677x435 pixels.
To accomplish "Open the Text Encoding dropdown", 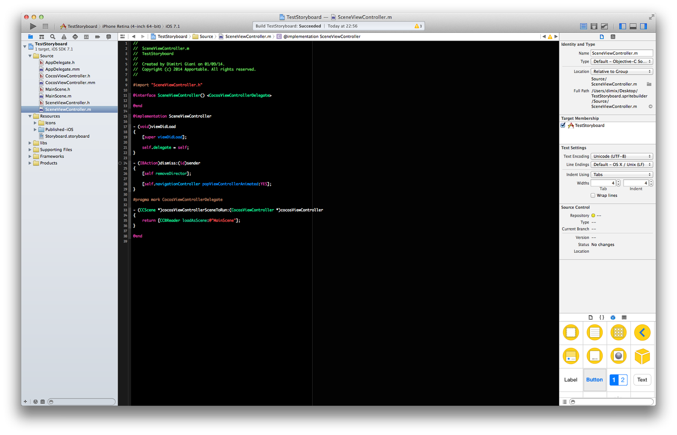I will point(622,156).
